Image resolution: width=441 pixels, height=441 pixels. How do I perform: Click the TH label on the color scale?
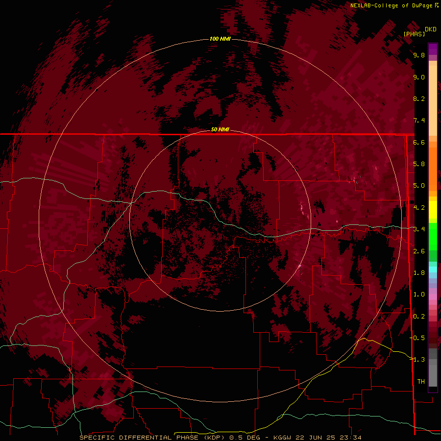(421, 382)
